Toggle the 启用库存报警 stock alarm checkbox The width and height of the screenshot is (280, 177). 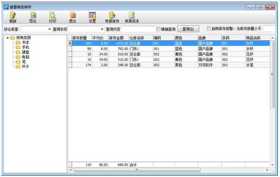pyautogui.click(x=209, y=29)
